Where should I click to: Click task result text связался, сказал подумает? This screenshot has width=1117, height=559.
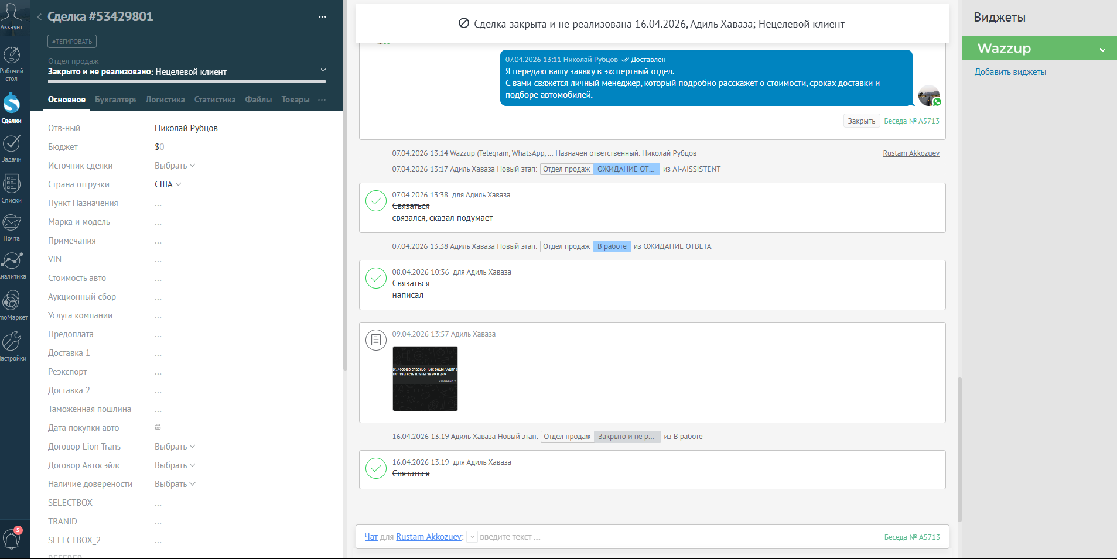point(442,218)
